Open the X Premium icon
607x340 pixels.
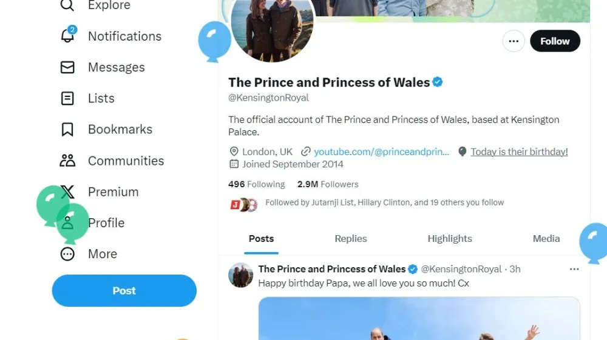tap(69, 192)
